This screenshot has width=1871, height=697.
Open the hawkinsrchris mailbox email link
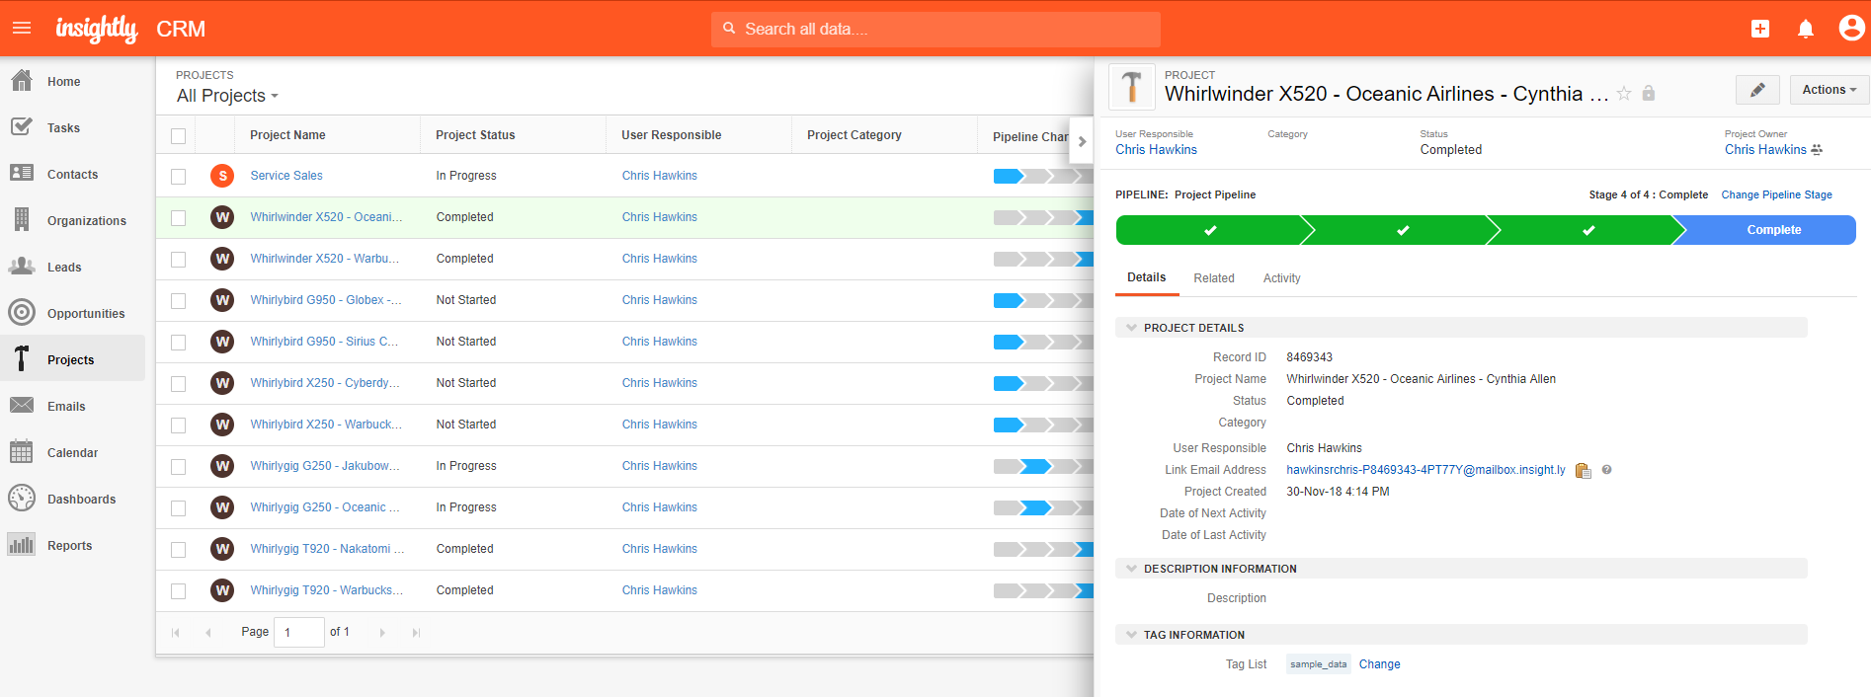1425,470
